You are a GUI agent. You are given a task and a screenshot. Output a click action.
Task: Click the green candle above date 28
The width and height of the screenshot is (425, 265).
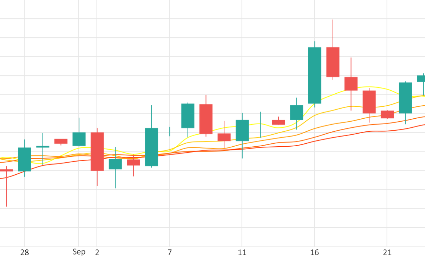pyautogui.click(x=25, y=159)
